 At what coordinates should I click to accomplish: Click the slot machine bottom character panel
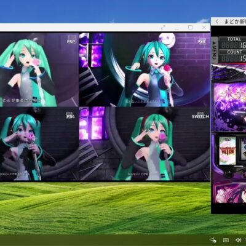pyautogui.click(x=229, y=192)
